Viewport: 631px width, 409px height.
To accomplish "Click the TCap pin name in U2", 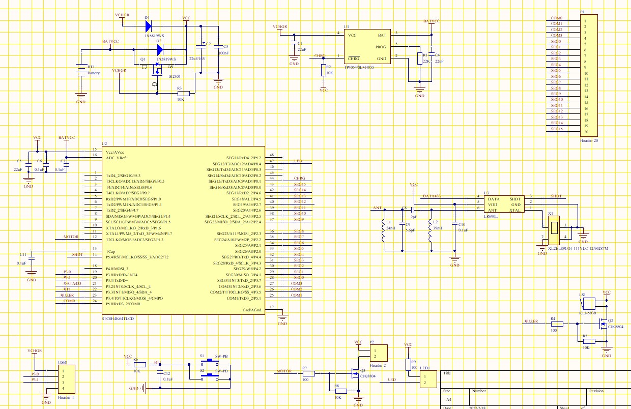I will coord(110,251).
